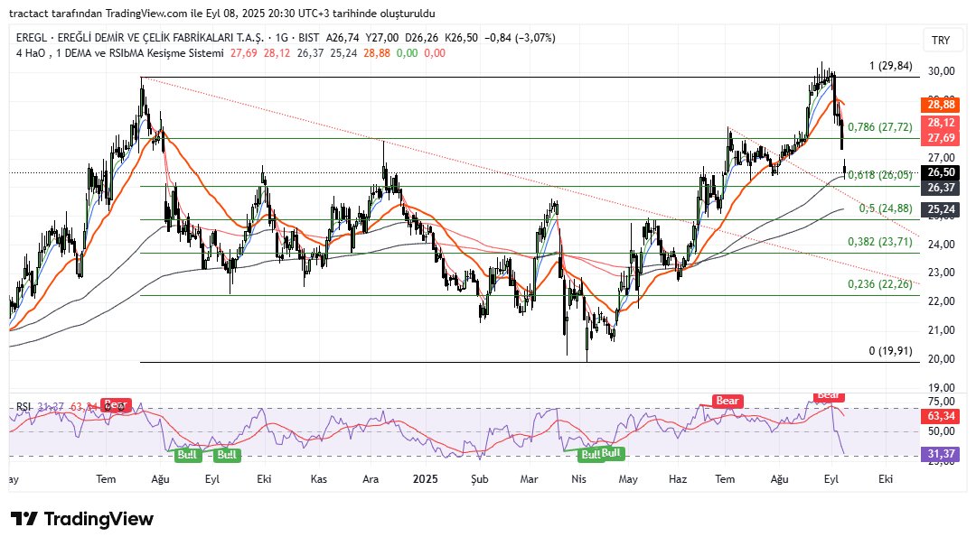This screenshot has height=546, width=976.
Task: Click the Bear marker above Temmuz RSI
Action: coord(727,401)
